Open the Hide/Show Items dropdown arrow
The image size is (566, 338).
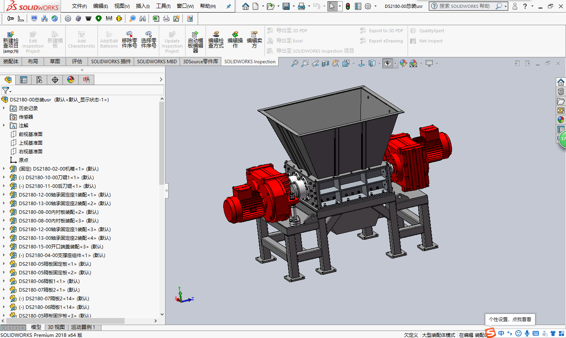point(395,63)
